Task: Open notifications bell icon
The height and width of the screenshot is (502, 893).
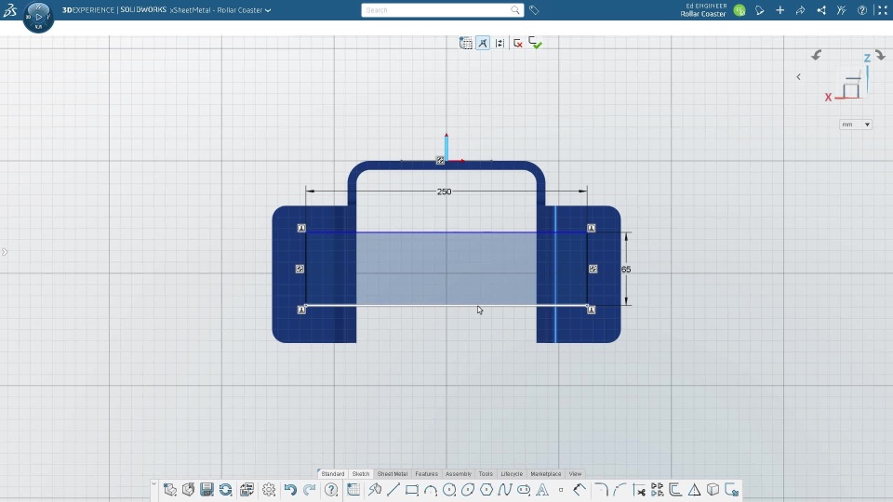Action: click(759, 10)
